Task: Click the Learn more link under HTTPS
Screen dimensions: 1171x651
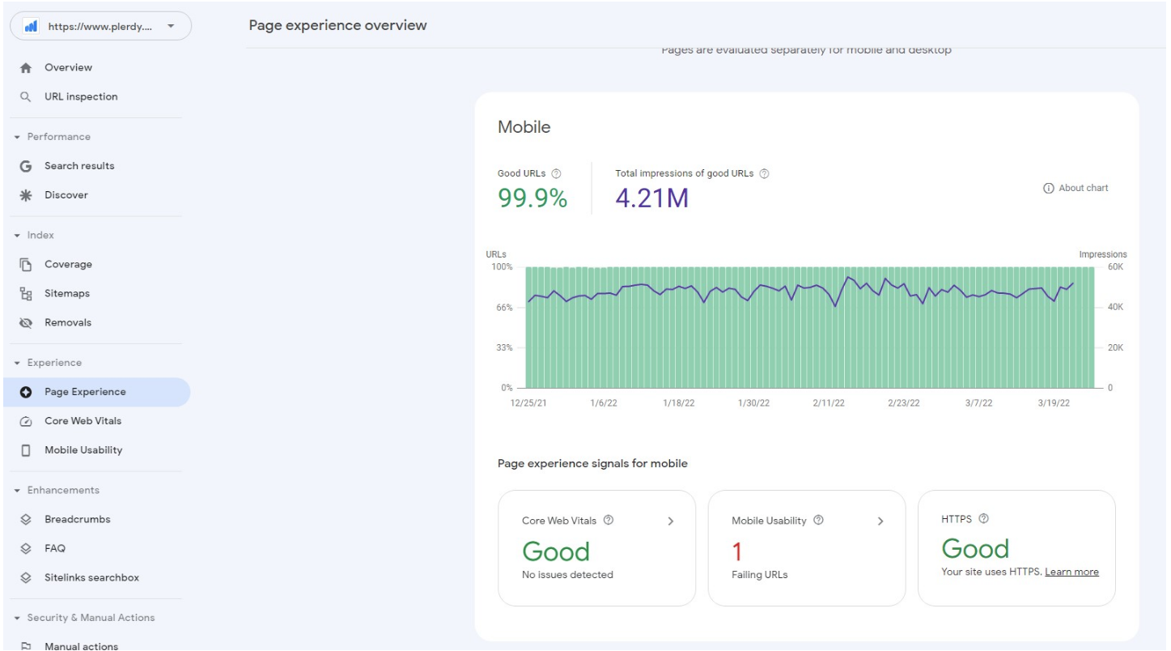Action: tap(1071, 572)
